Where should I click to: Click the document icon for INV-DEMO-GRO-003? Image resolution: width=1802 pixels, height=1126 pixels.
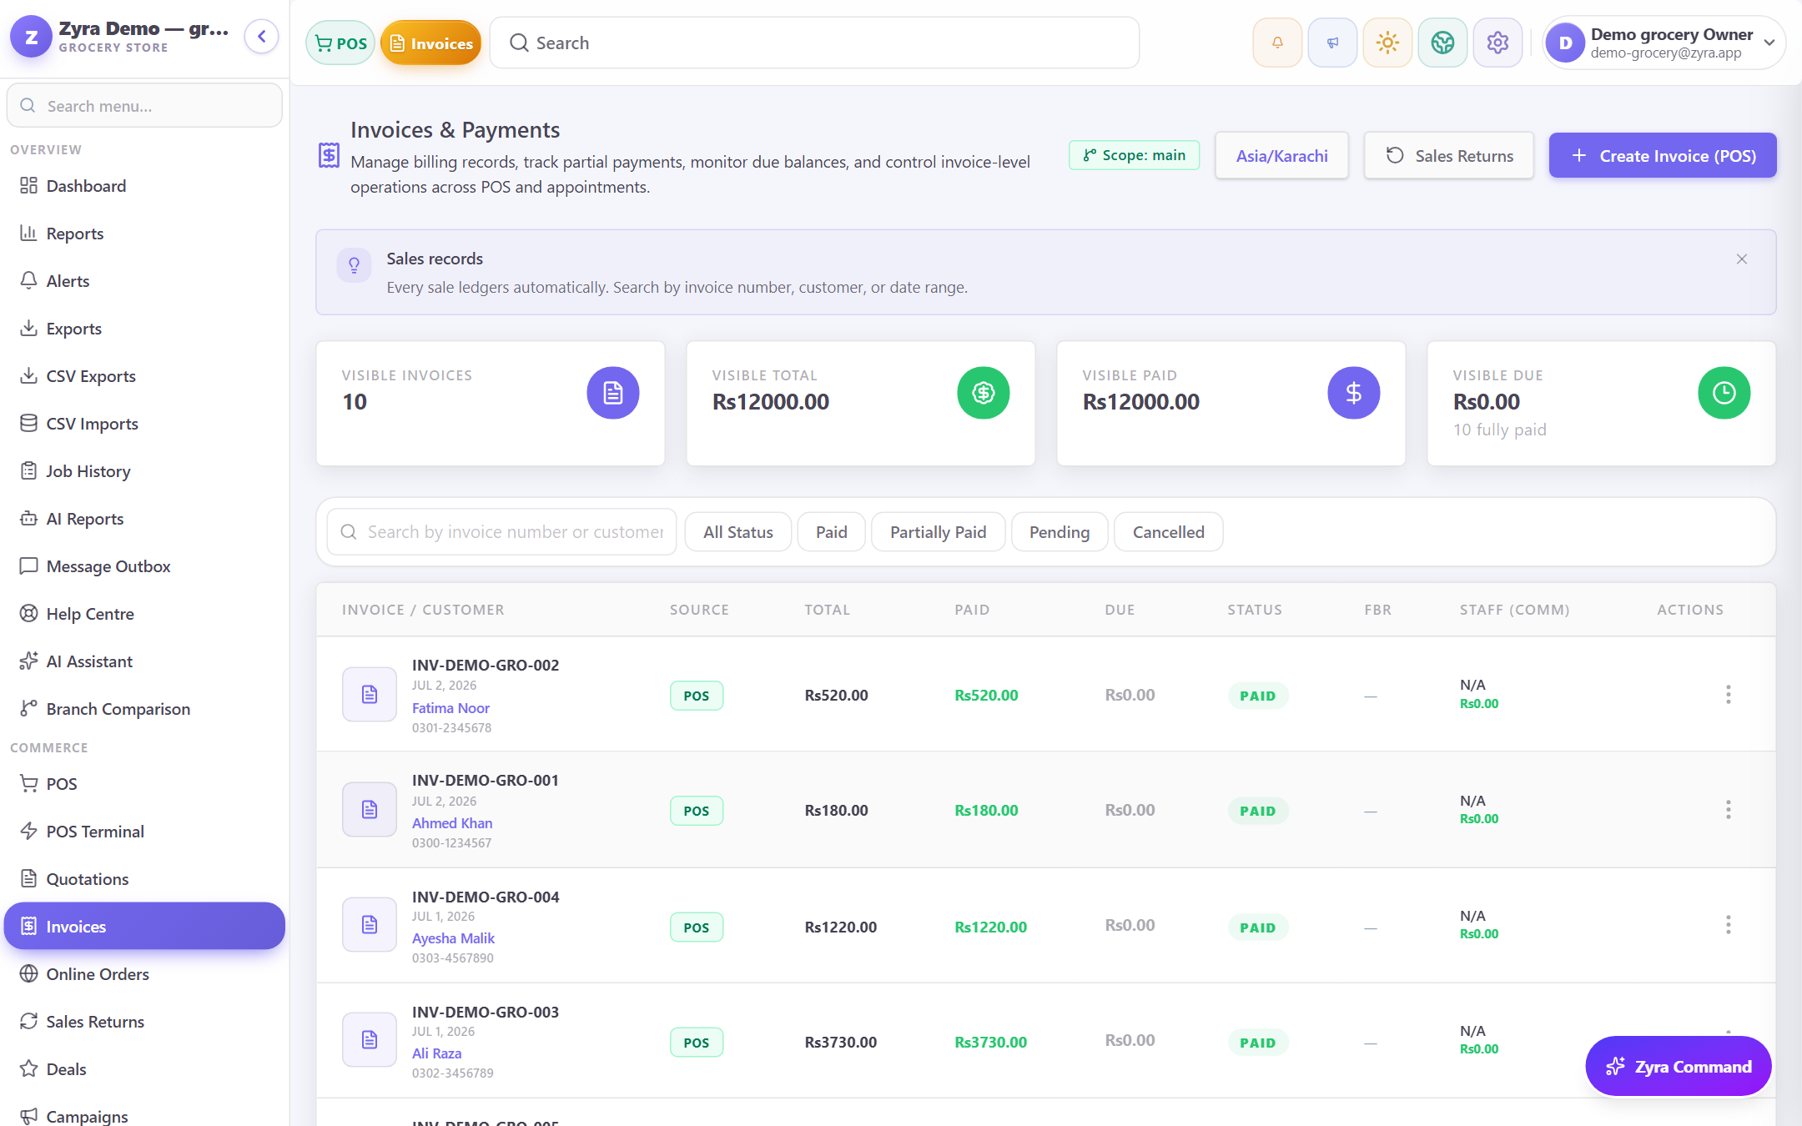click(x=370, y=1039)
